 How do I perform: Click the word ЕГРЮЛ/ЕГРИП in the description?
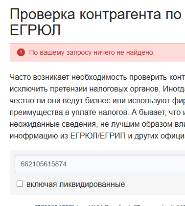pos(98,136)
